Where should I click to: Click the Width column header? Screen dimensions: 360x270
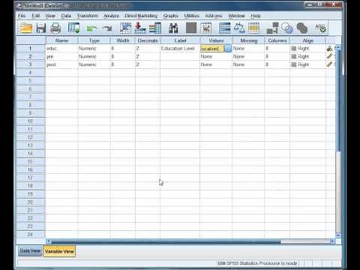tap(123, 40)
